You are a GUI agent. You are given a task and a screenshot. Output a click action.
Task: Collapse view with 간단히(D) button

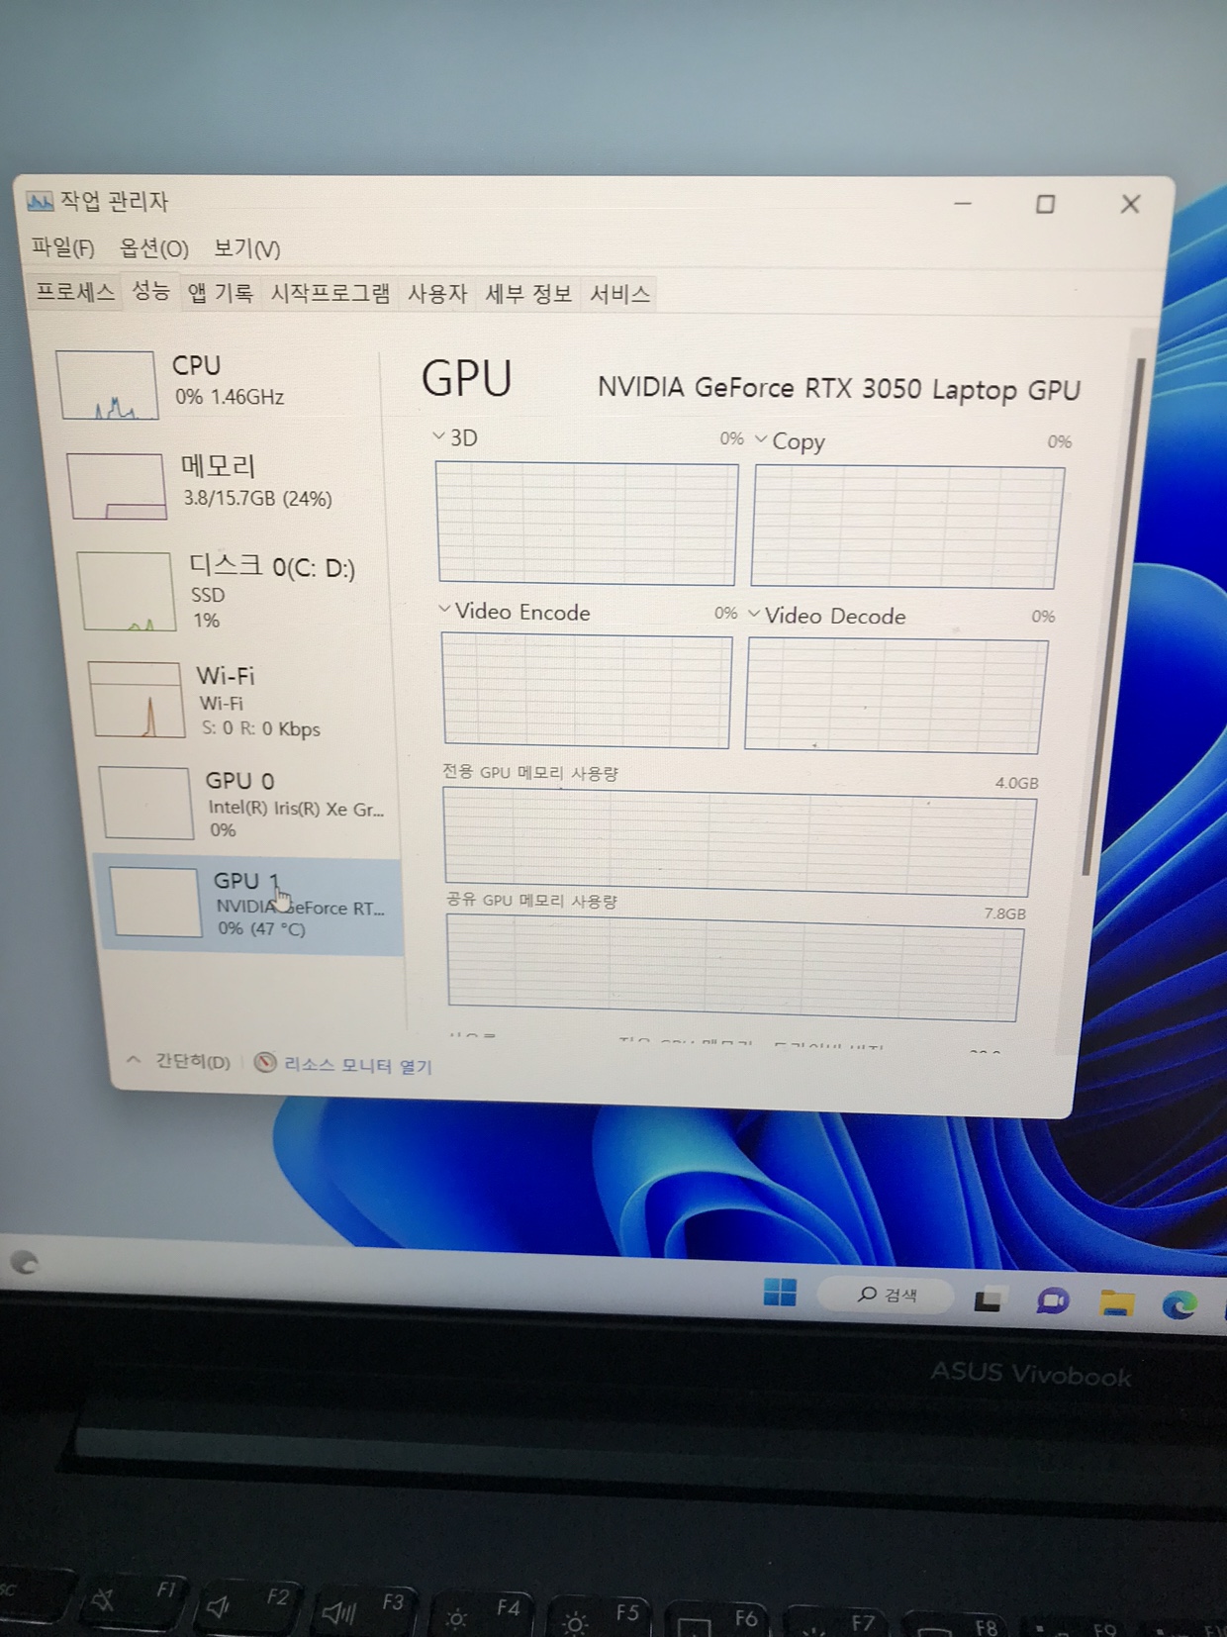pyautogui.click(x=179, y=1061)
